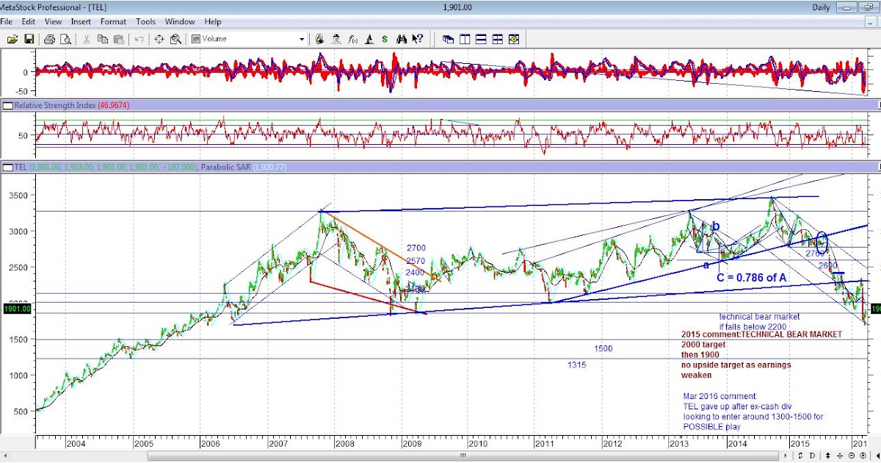Image resolution: width=881 pixels, height=463 pixels.
Task: Click the right arrow on the horizontal scrollbar
Action: point(786,456)
